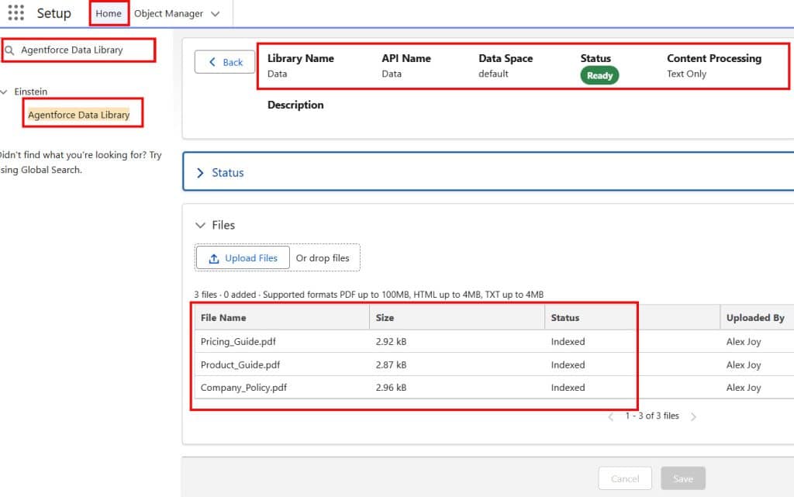Click the Back button
This screenshot has width=794, height=497.
[x=225, y=62]
